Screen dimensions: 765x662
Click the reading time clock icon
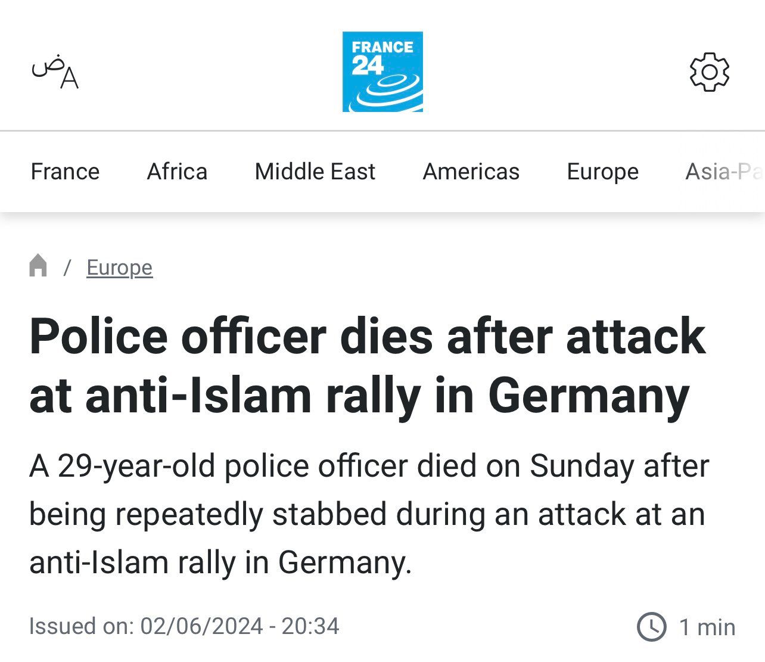click(652, 627)
